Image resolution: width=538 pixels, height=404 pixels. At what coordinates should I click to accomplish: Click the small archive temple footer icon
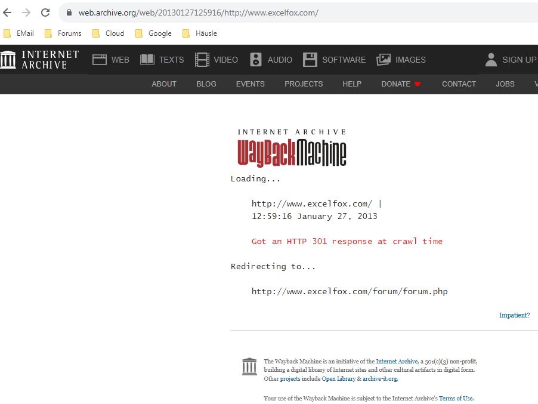[x=249, y=366]
